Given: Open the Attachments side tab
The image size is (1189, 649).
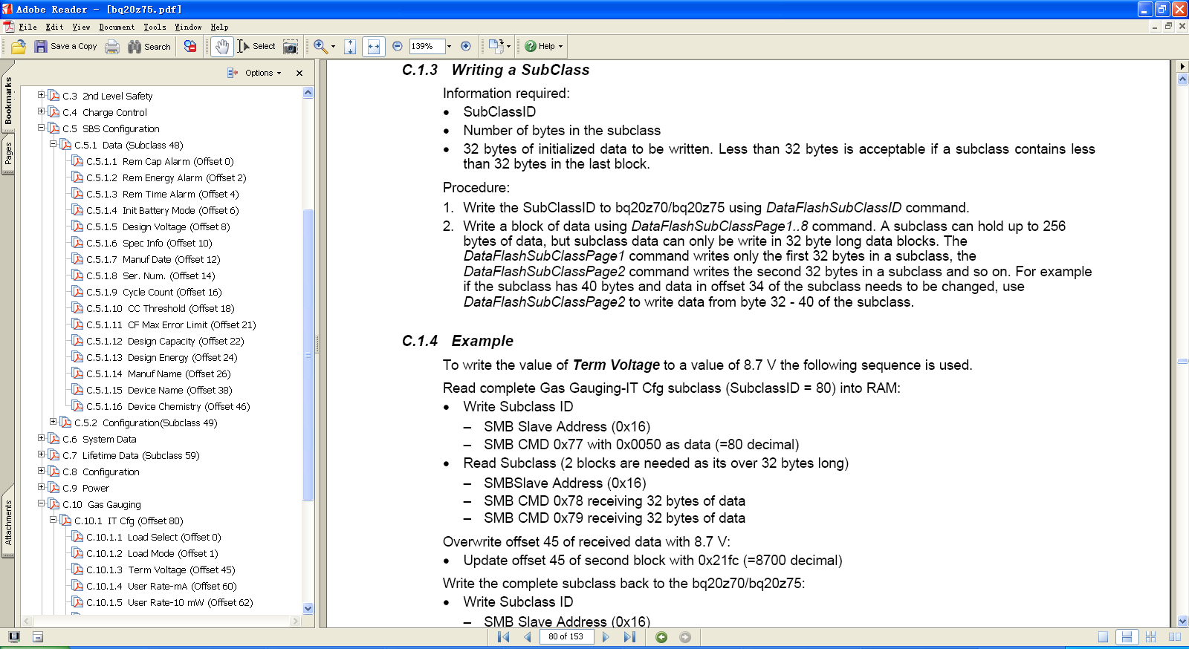Looking at the screenshot, I should [x=8, y=524].
